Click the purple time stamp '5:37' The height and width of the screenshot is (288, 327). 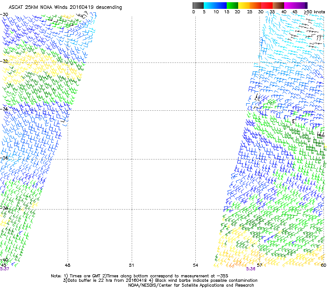pyautogui.click(x=4, y=269)
